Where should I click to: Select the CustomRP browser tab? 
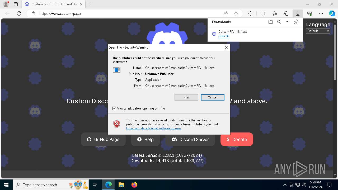pos(54,4)
